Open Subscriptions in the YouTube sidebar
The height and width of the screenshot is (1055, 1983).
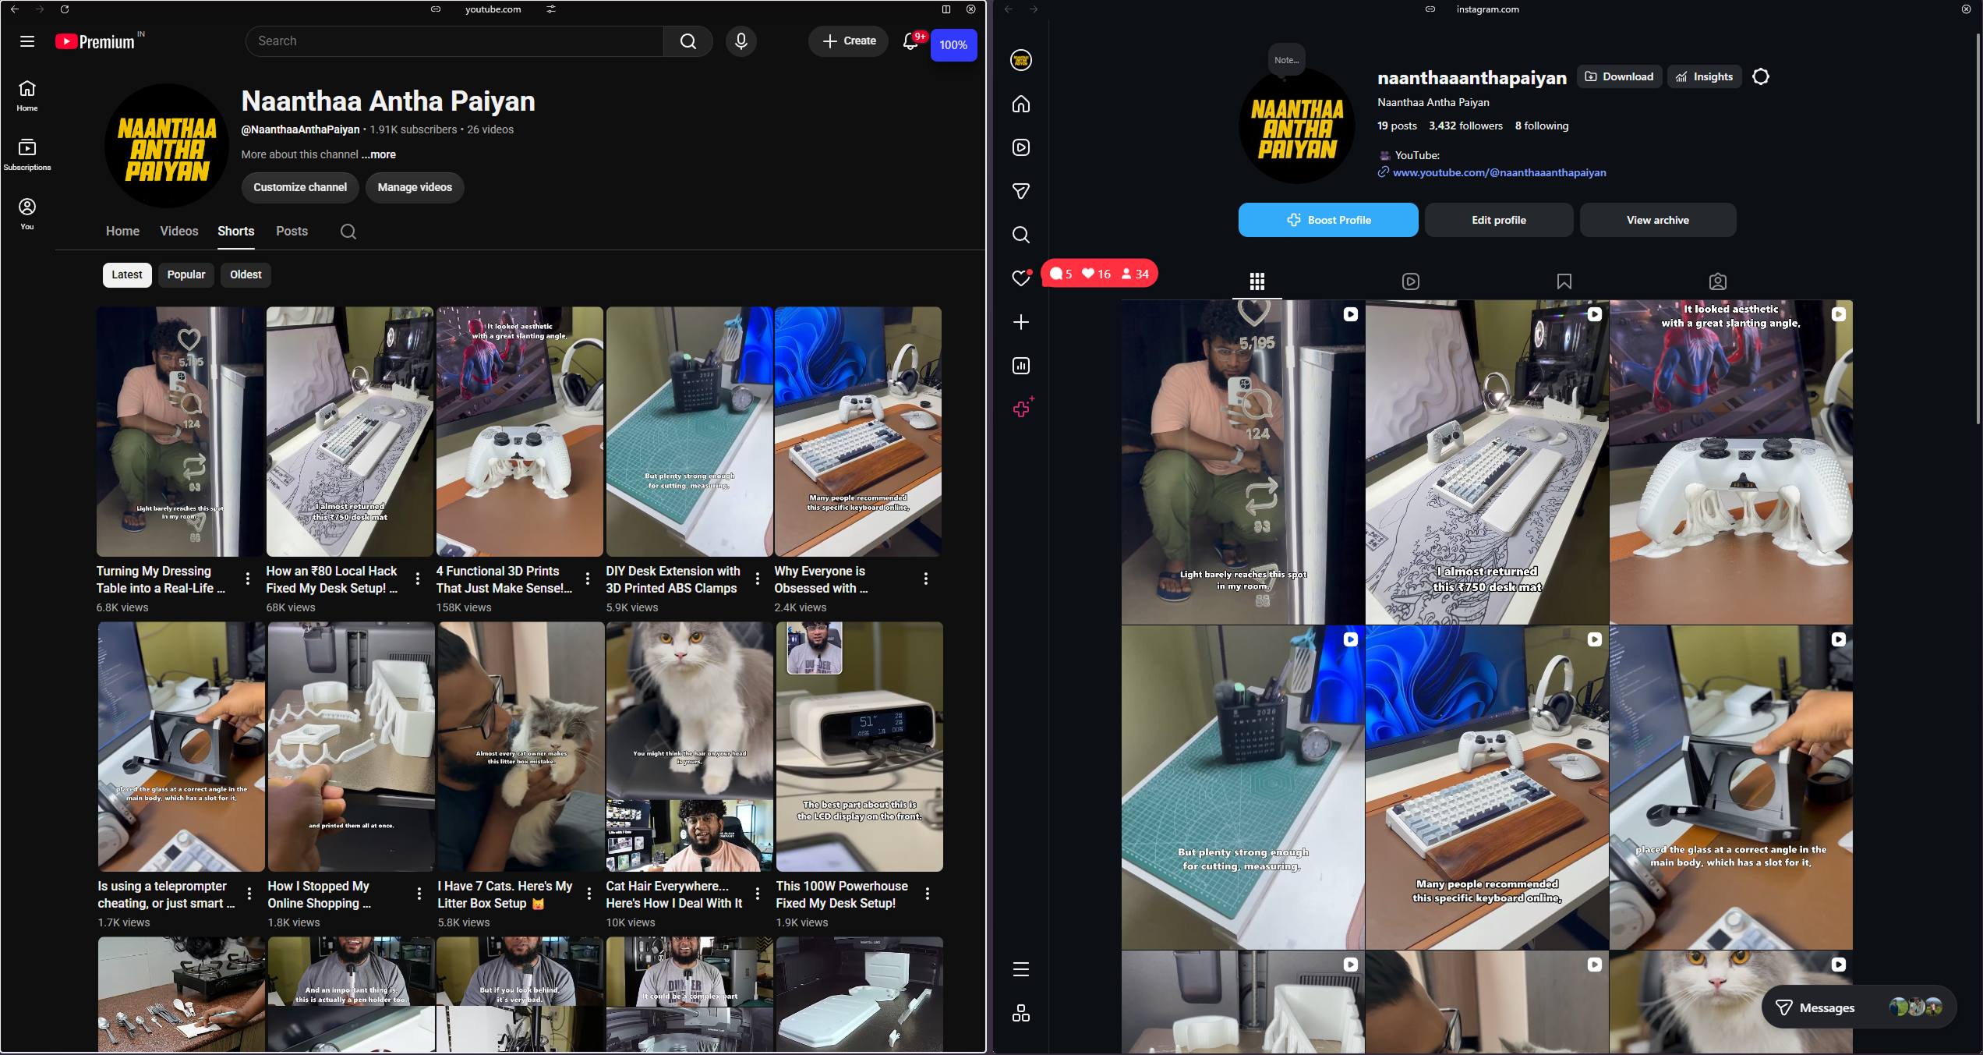27,155
